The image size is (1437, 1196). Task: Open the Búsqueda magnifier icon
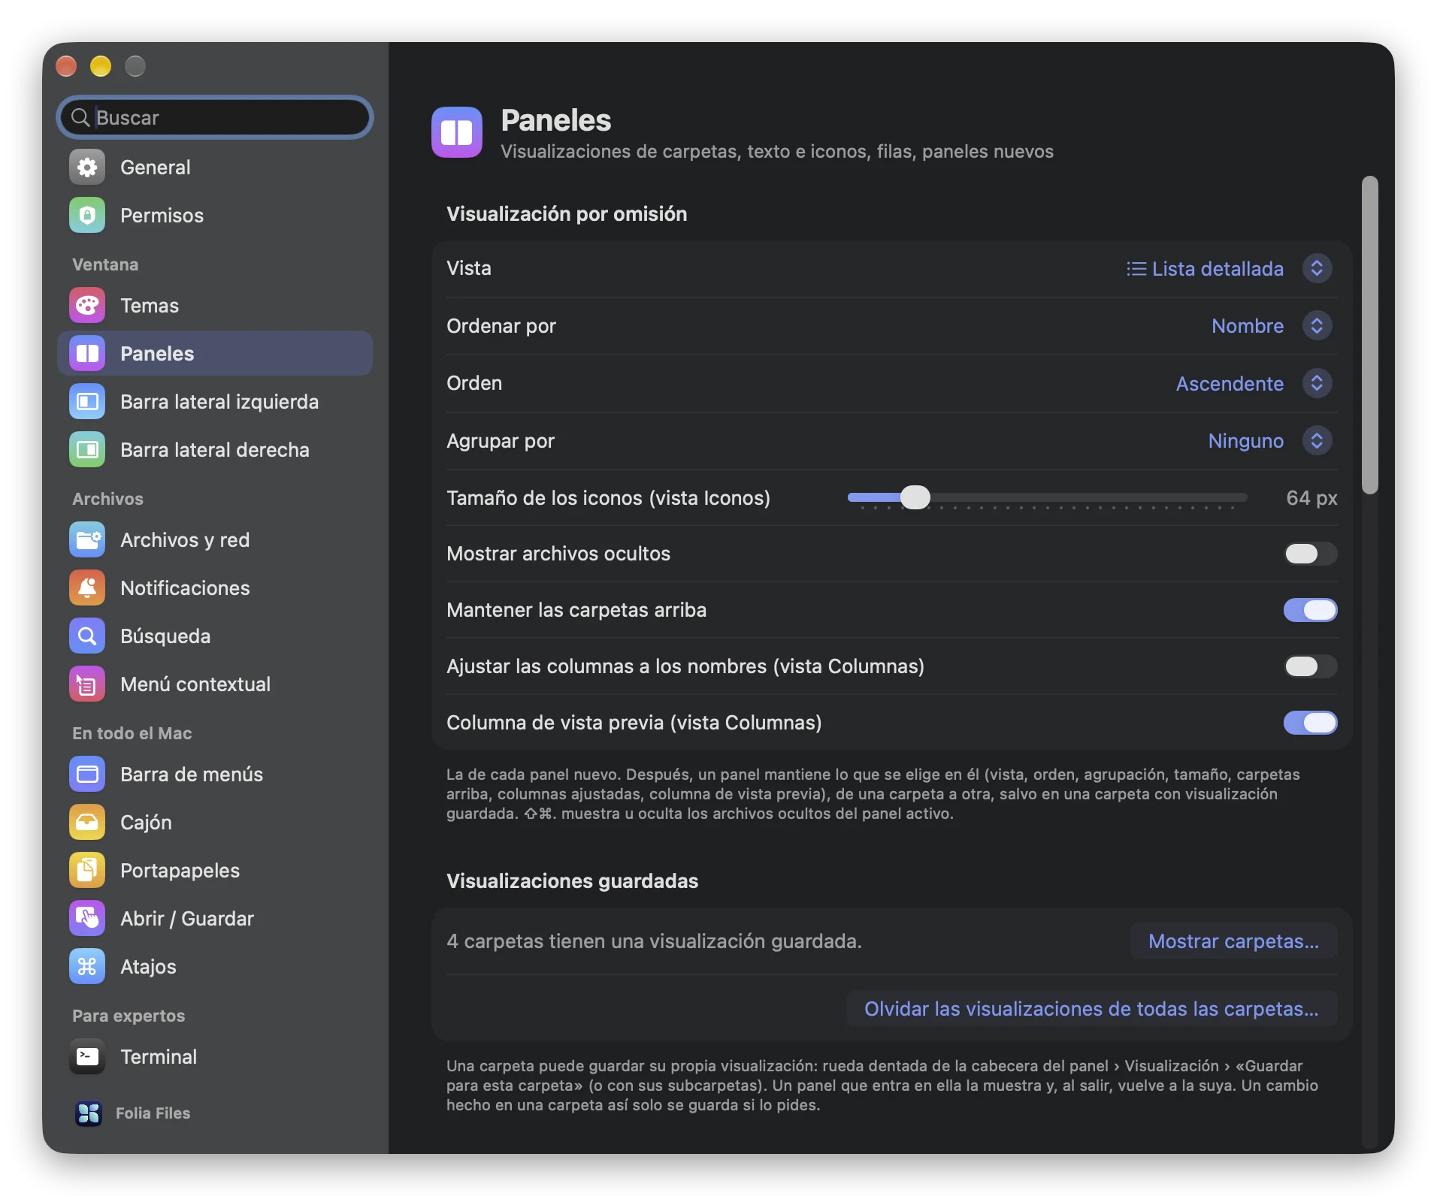(x=87, y=636)
